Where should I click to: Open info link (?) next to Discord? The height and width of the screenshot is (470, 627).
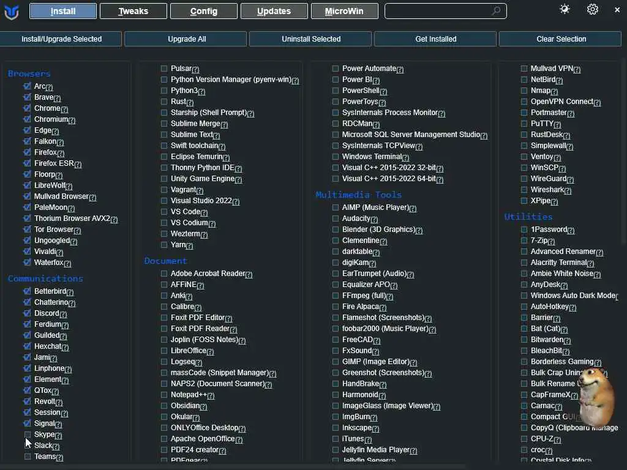coord(63,314)
